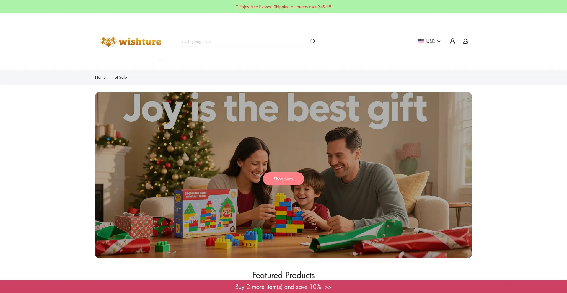Click the Featured Products heading

coord(283,275)
